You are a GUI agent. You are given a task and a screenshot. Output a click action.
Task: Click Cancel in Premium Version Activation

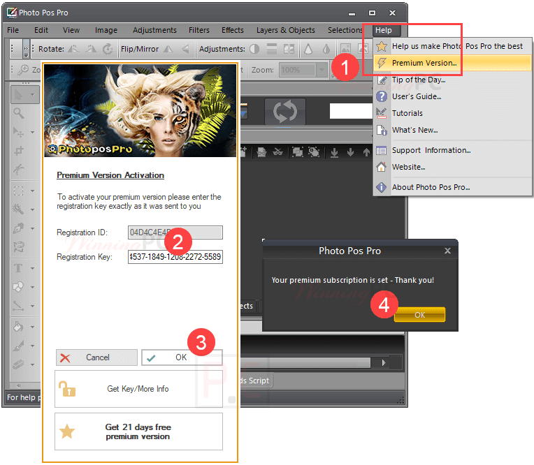(96, 357)
